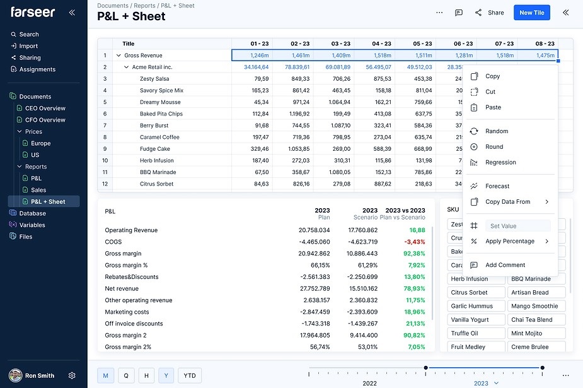Select the Mint Mojito SKU chip
The image size is (583, 388).
pos(536,333)
